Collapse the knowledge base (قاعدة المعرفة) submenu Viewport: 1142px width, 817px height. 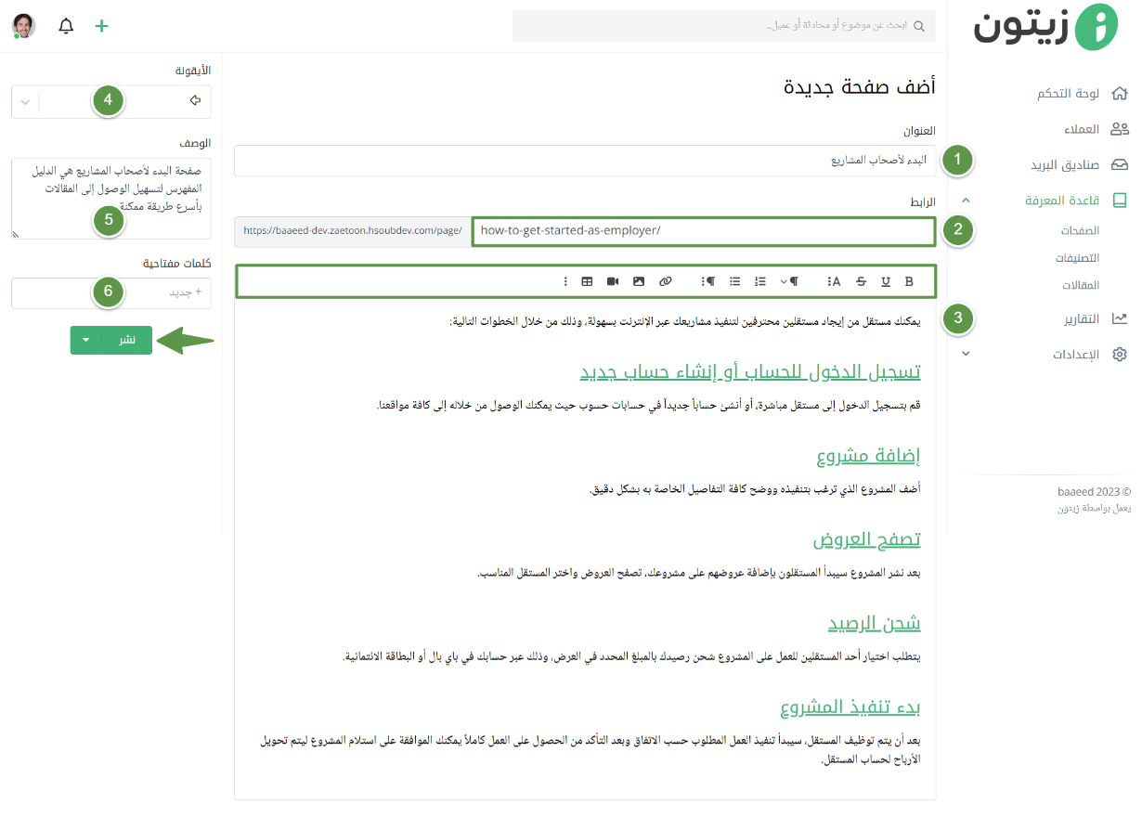[x=967, y=200]
